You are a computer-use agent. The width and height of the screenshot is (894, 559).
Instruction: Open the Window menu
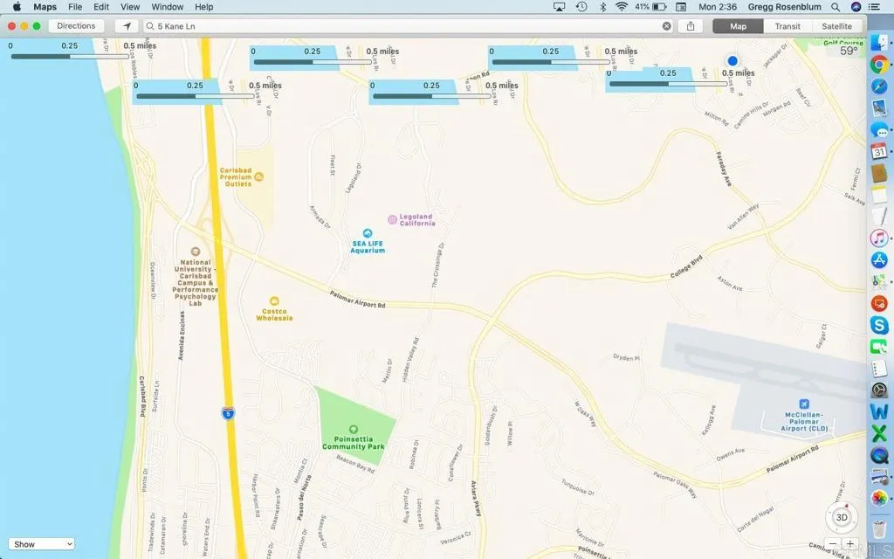pos(167,7)
